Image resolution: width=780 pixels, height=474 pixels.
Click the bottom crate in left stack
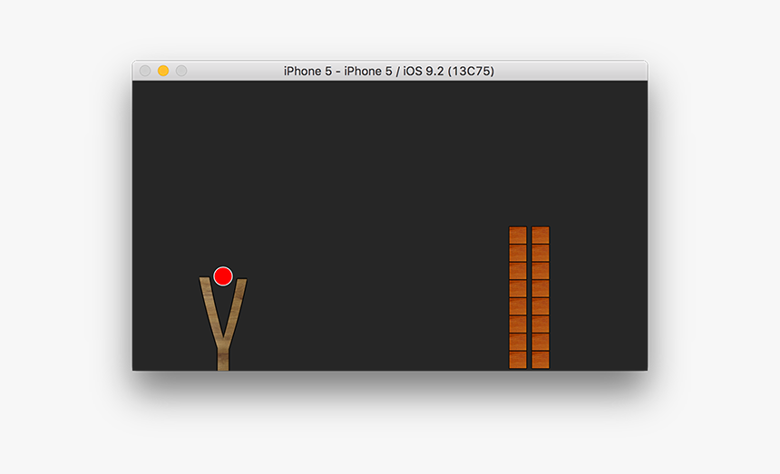[518, 360]
